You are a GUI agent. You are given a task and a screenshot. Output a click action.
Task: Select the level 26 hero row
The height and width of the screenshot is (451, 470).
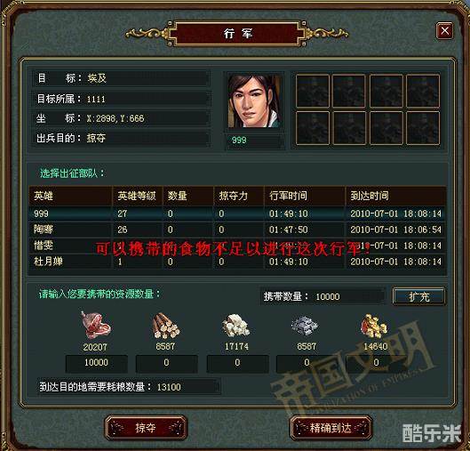point(237,230)
